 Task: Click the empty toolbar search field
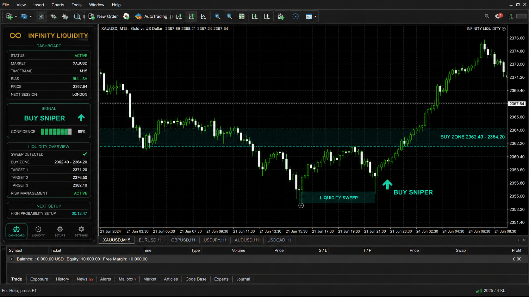click(521, 16)
